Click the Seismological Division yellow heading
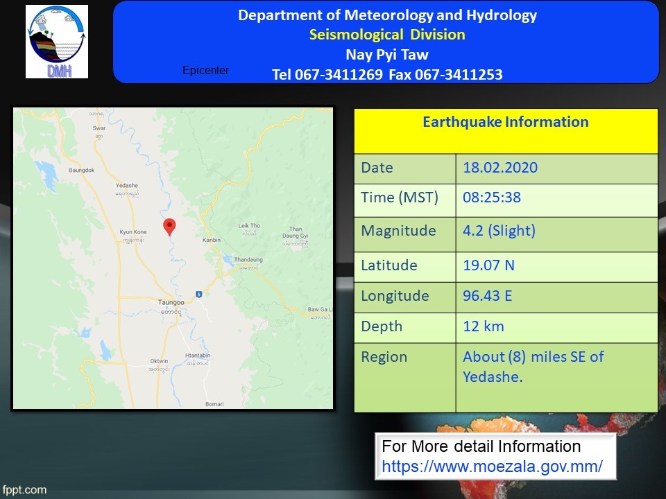The image size is (666, 499). pyautogui.click(x=387, y=35)
